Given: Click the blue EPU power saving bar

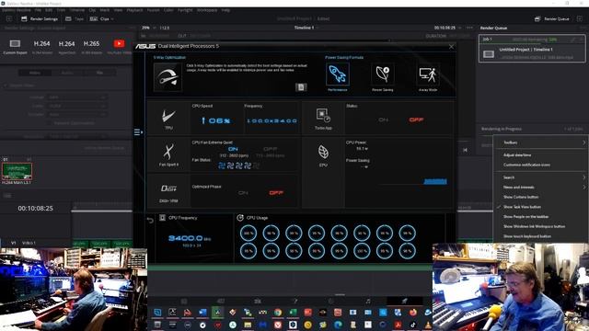Looking at the screenshot, I should [x=435, y=182].
